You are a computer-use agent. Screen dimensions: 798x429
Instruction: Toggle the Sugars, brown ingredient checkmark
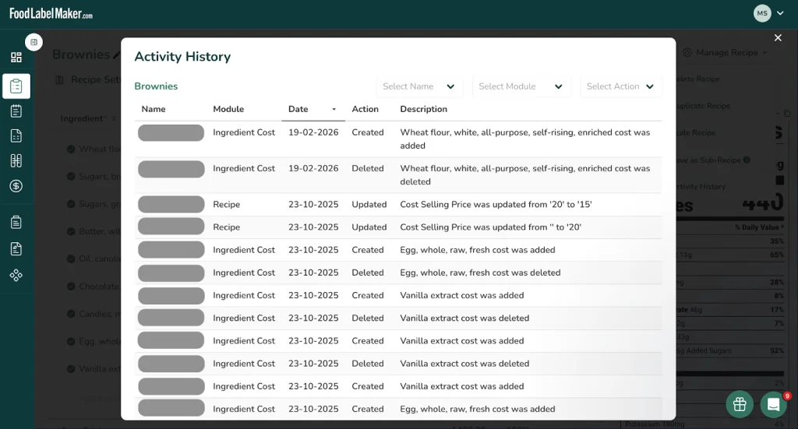click(x=71, y=177)
